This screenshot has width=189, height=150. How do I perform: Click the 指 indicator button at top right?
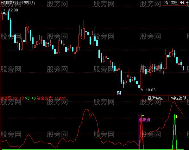pyautogui.click(x=166, y=3)
